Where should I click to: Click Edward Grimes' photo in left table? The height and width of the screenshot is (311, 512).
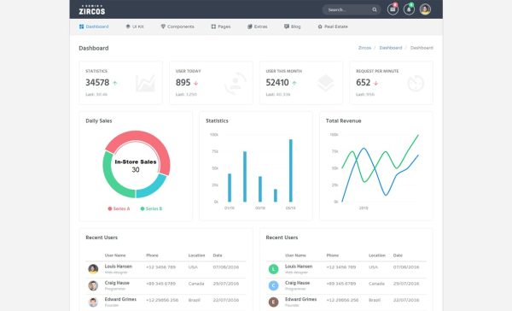[x=93, y=302]
